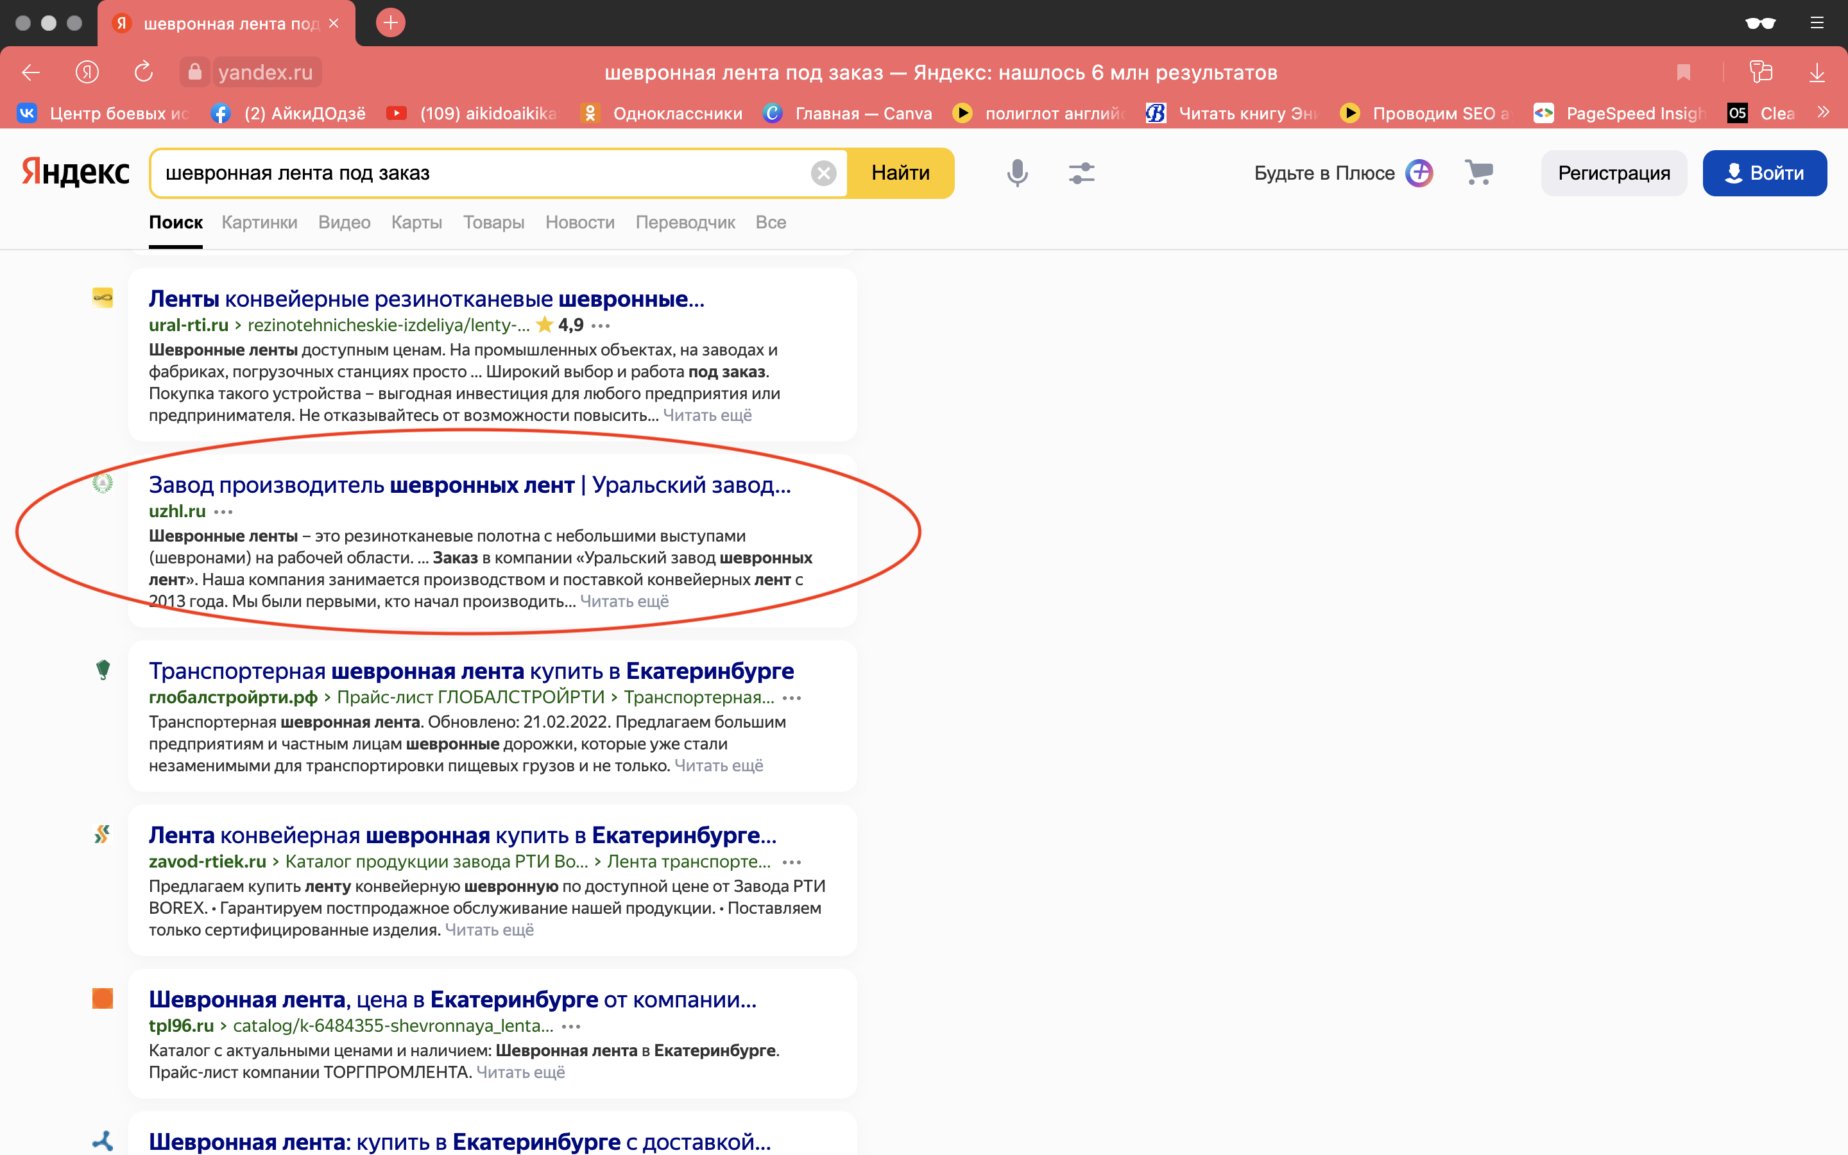The image size is (1848, 1155).
Task: Go back using the back arrow
Action: (31, 72)
